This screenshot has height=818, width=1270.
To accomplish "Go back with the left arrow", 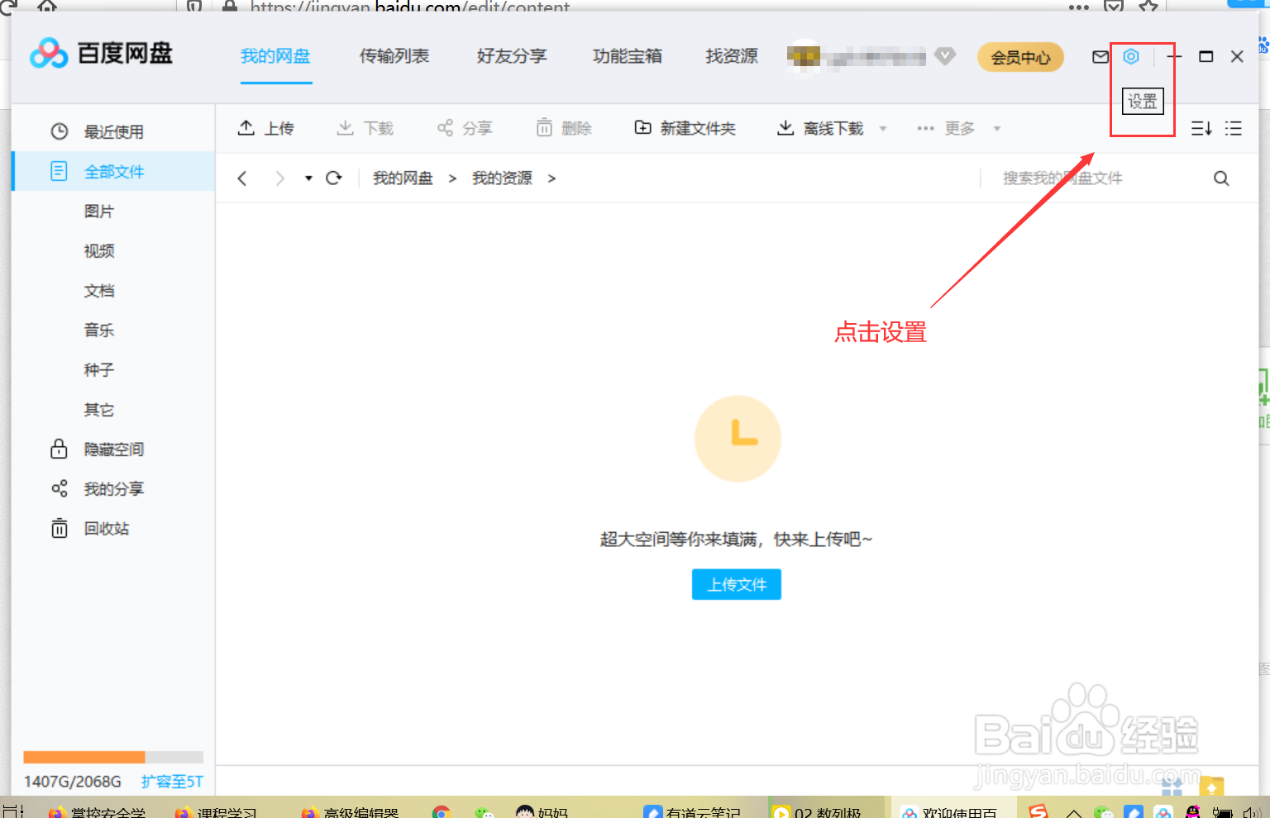I will [242, 178].
